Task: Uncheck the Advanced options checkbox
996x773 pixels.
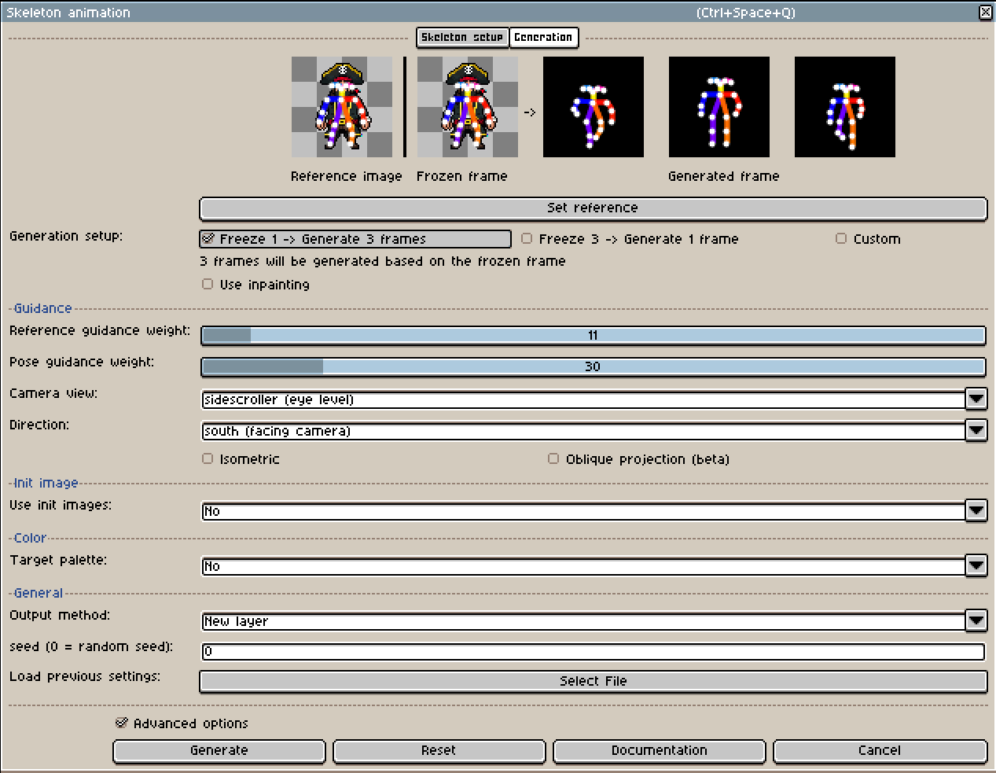Action: [x=121, y=723]
